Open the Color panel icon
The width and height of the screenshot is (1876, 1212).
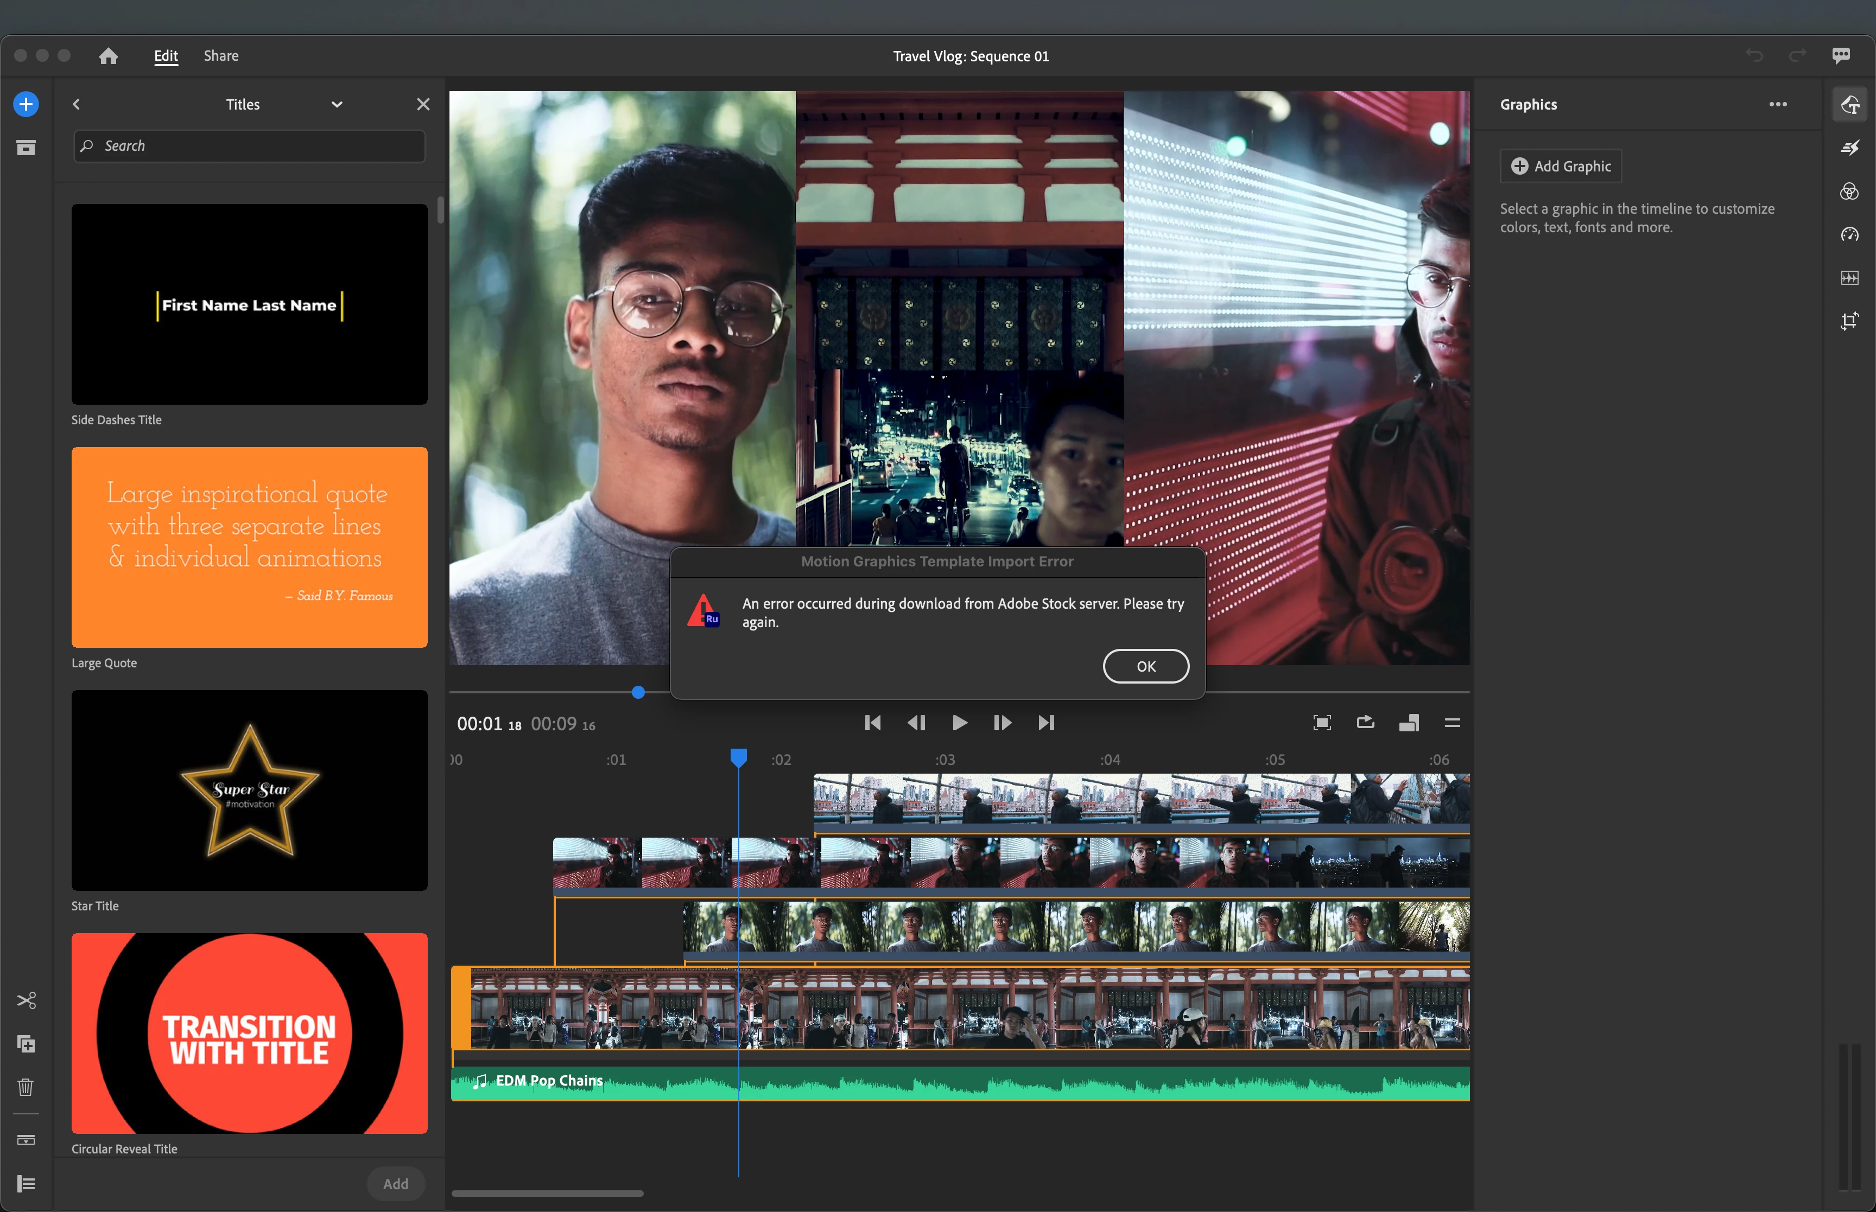click(1849, 192)
